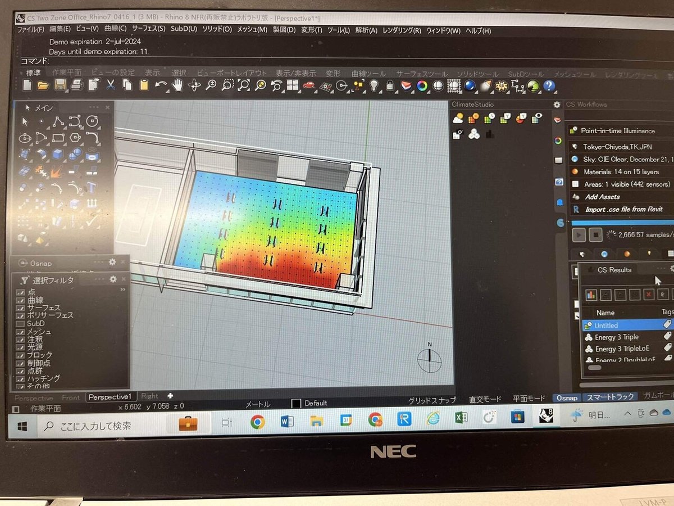
Task: Click the play simulation button
Action: coord(579,234)
